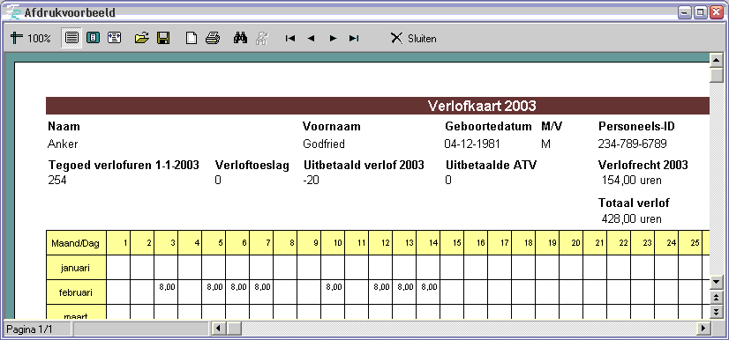Click the zoom tool icon
The height and width of the screenshot is (340, 729).
(x=17, y=38)
